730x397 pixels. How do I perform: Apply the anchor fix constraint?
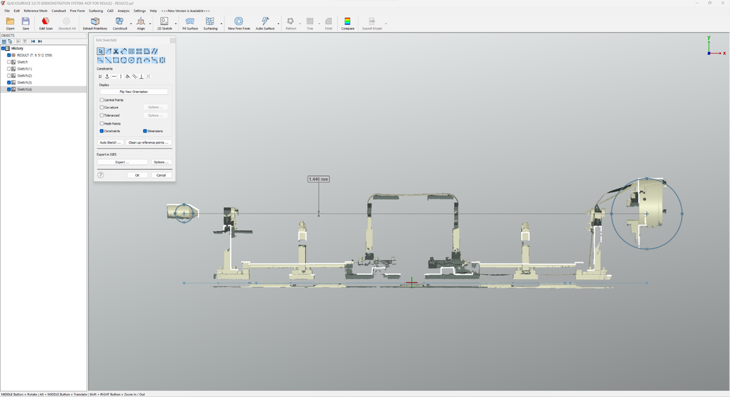tap(107, 76)
